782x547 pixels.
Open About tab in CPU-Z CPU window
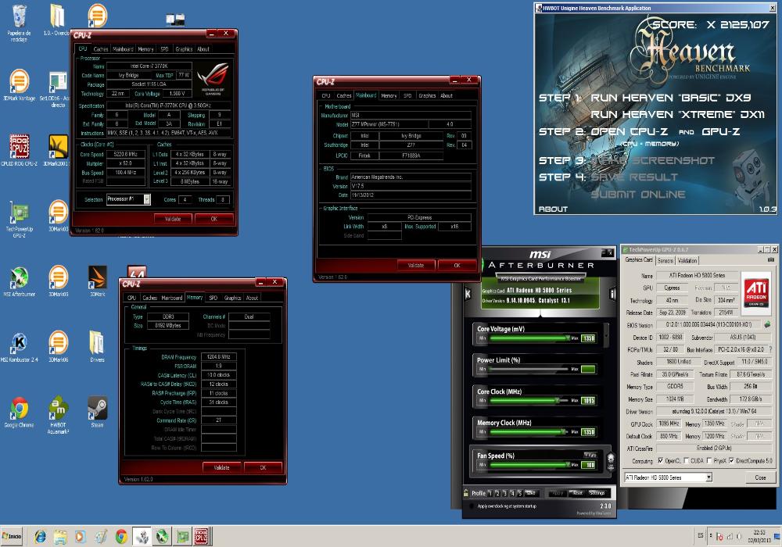tap(203, 48)
